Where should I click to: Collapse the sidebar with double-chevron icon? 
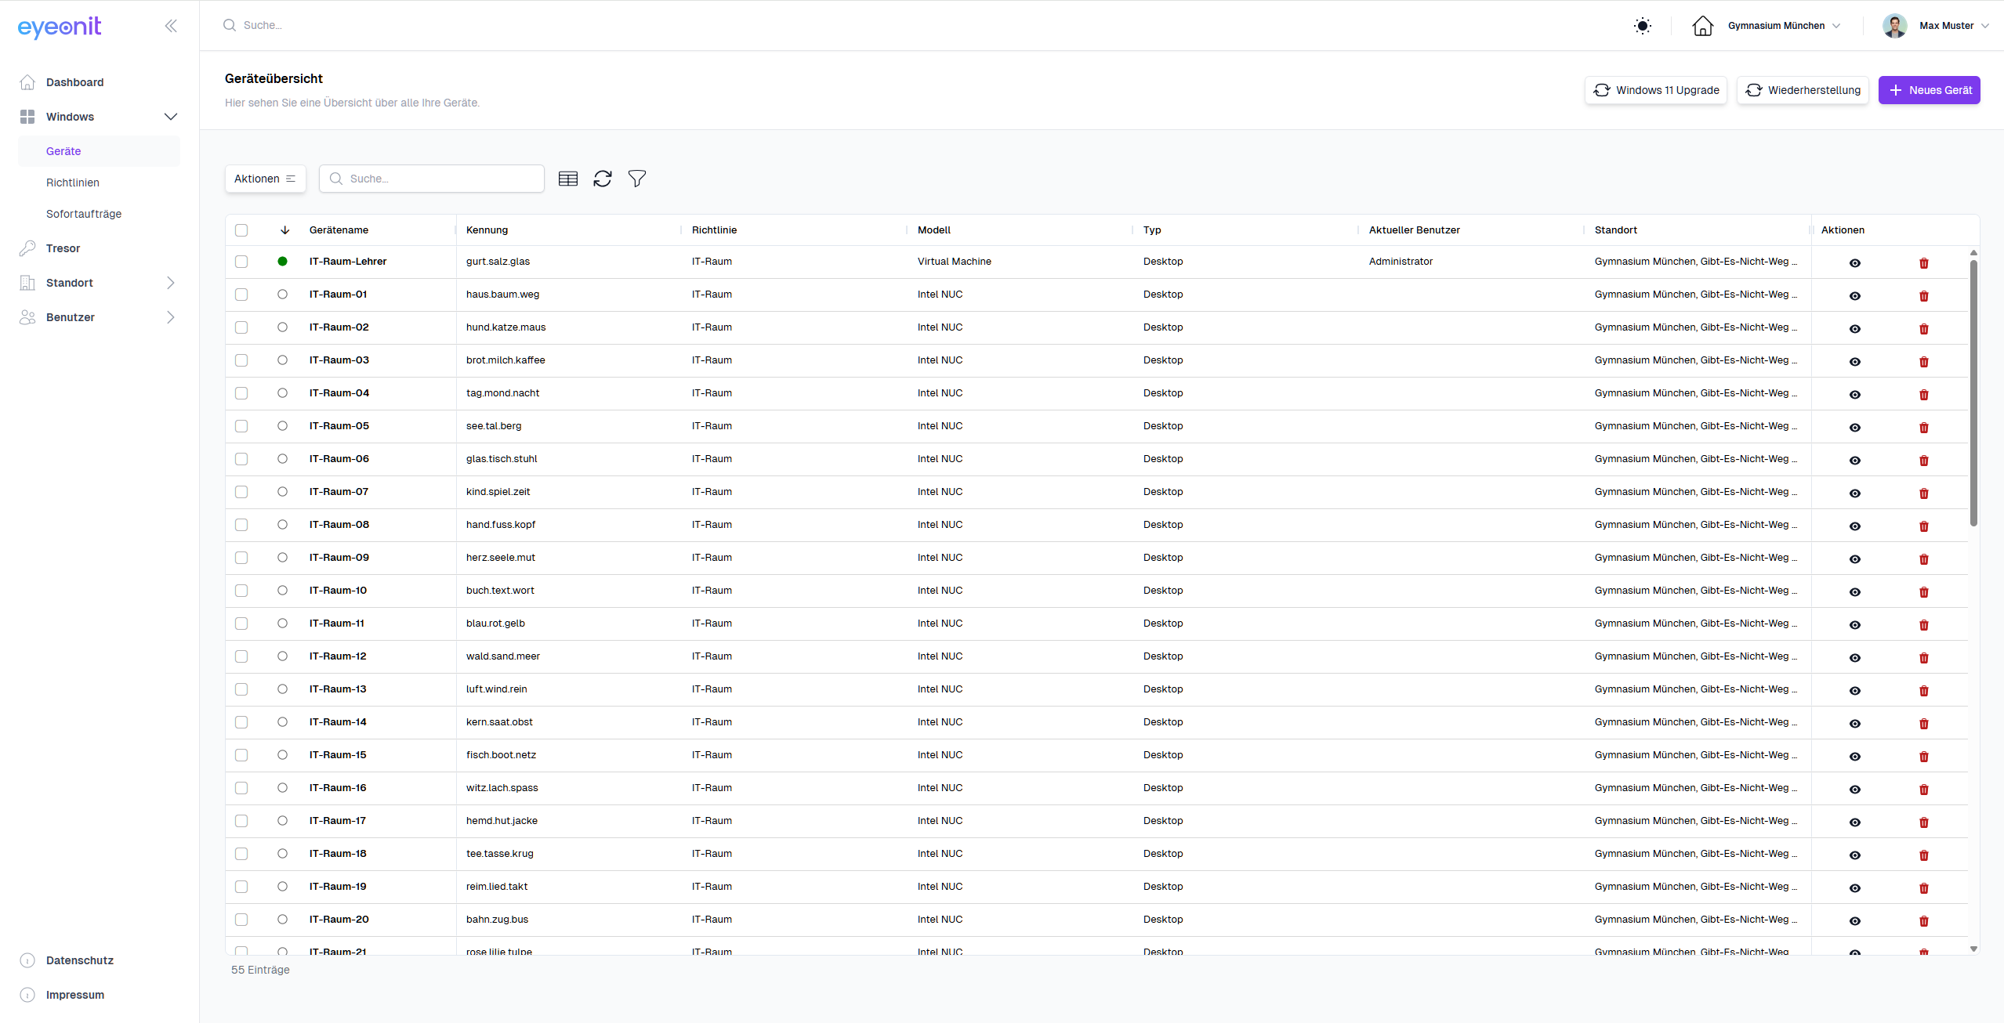tap(171, 26)
